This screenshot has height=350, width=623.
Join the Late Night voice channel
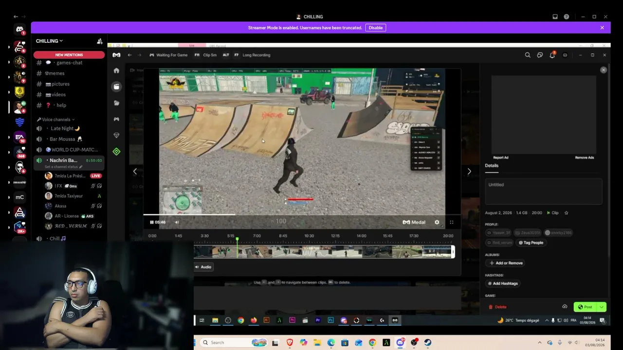(69, 128)
